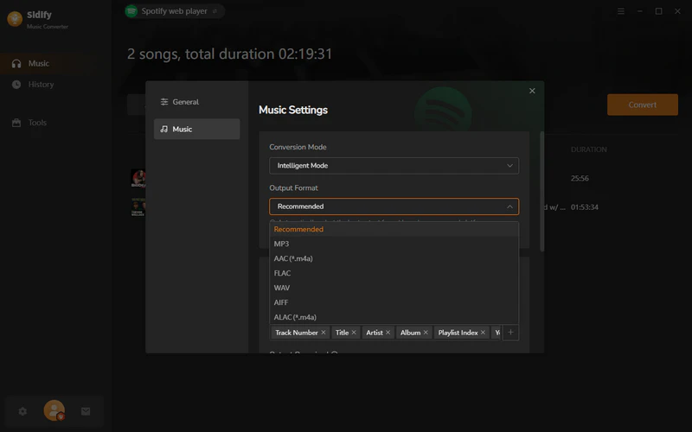Open settings via the gear icon

(22, 411)
